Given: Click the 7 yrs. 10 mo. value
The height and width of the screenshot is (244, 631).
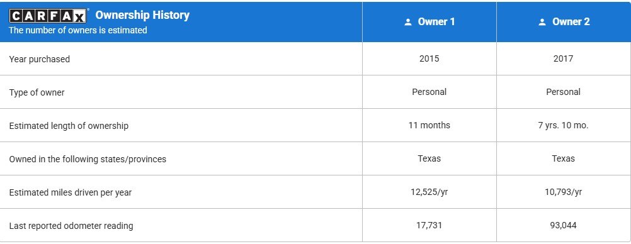Looking at the screenshot, I should [563, 125].
